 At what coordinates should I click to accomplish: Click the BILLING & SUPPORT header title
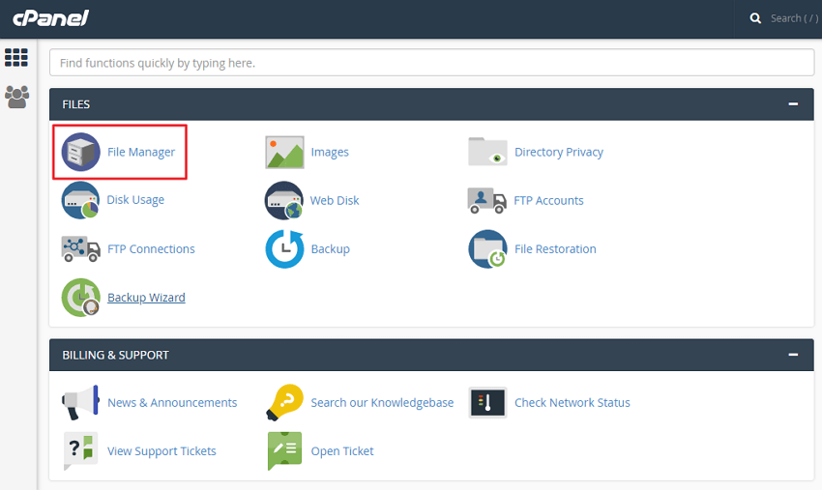pos(115,355)
